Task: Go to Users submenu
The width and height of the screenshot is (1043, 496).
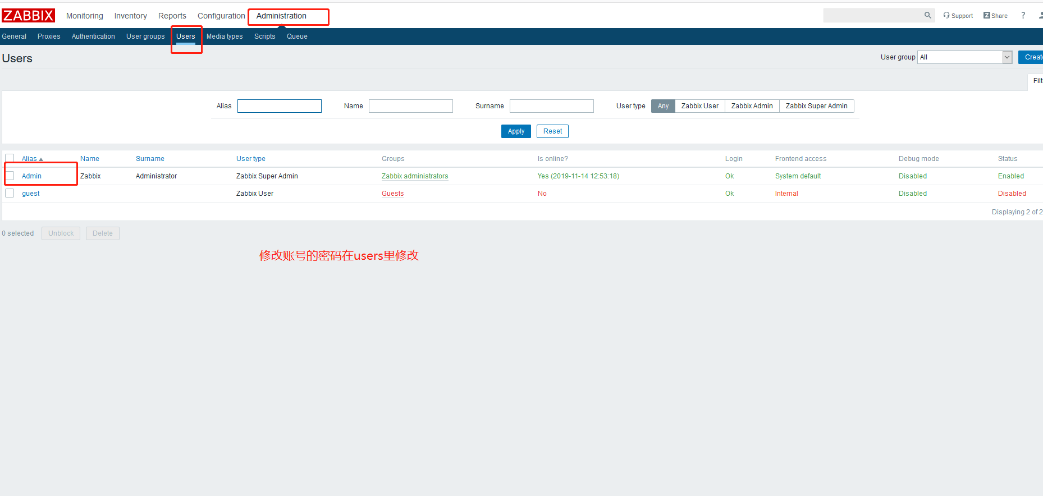Action: coord(186,36)
